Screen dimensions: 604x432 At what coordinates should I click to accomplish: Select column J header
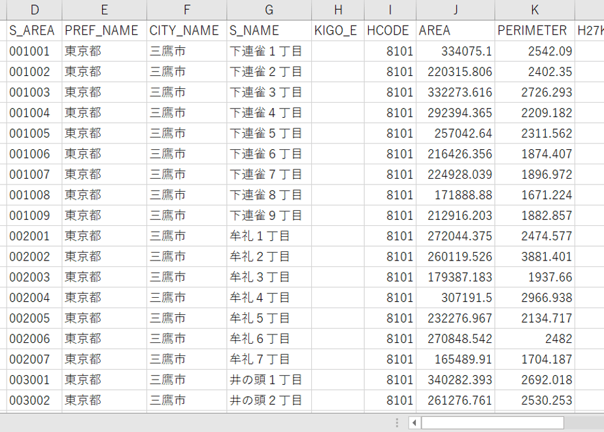pyautogui.click(x=456, y=10)
